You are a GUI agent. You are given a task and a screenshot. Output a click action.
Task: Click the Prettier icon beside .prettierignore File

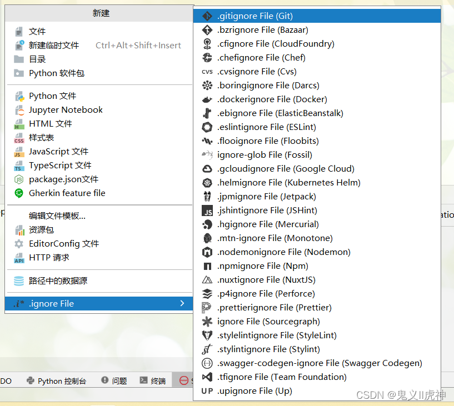(x=207, y=308)
